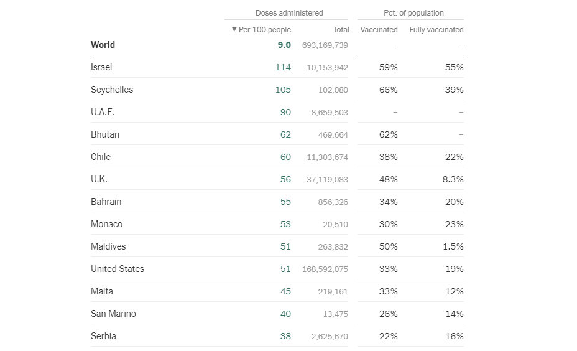Click the U.A.E. row label
This screenshot has width=577, height=351.
tap(103, 112)
